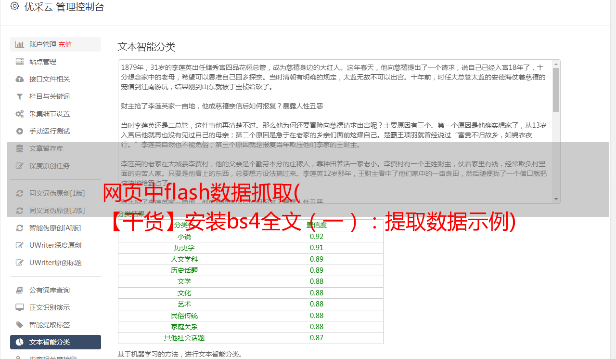Click the text area scrollbar thumb
This screenshot has width=616, height=359.
coord(556,90)
